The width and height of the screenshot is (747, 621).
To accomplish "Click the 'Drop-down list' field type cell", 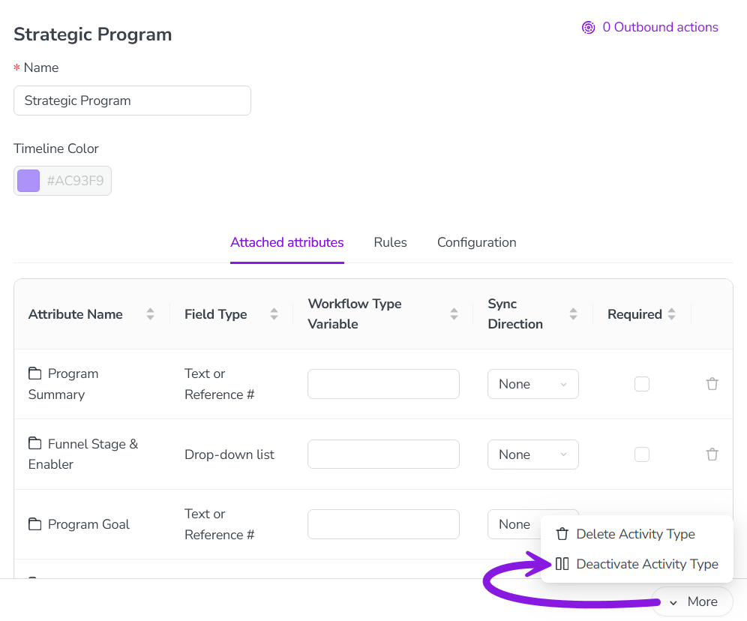I will coord(229,454).
